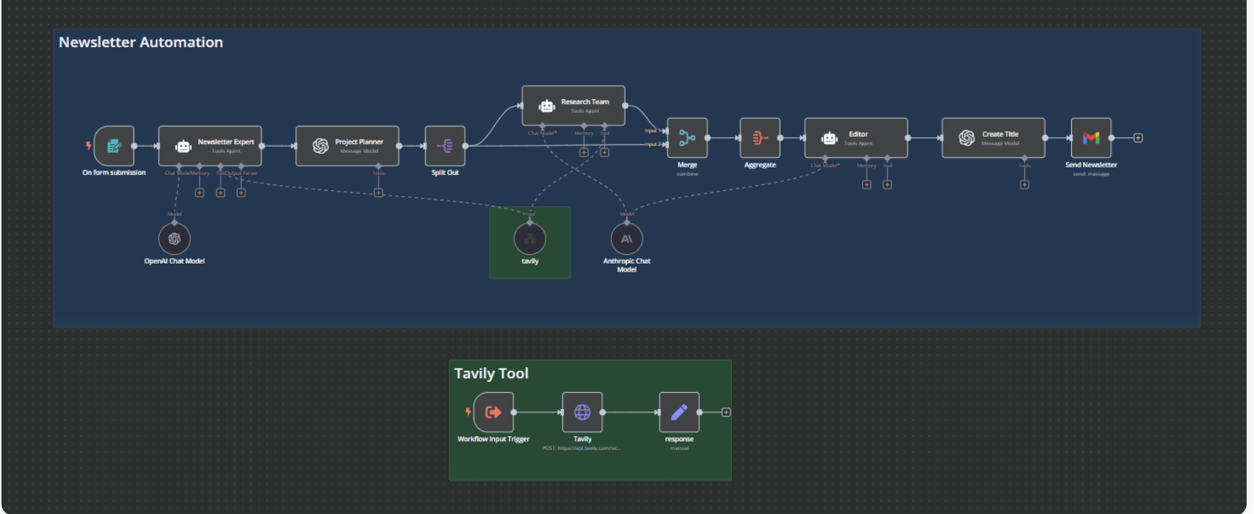This screenshot has width=1254, height=514.
Task: Select the Tavily HTTP request node
Action: [582, 412]
